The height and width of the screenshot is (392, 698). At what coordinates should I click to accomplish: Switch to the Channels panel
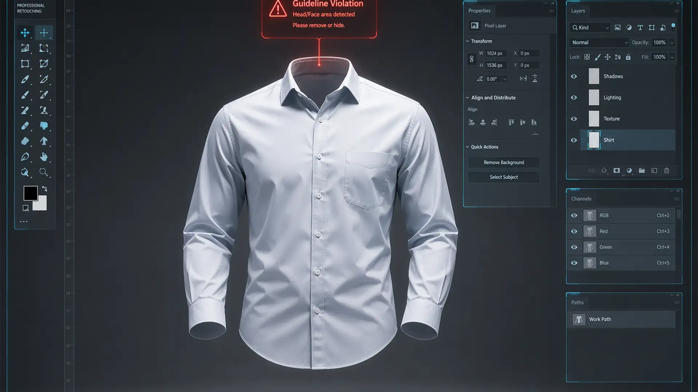click(x=581, y=199)
